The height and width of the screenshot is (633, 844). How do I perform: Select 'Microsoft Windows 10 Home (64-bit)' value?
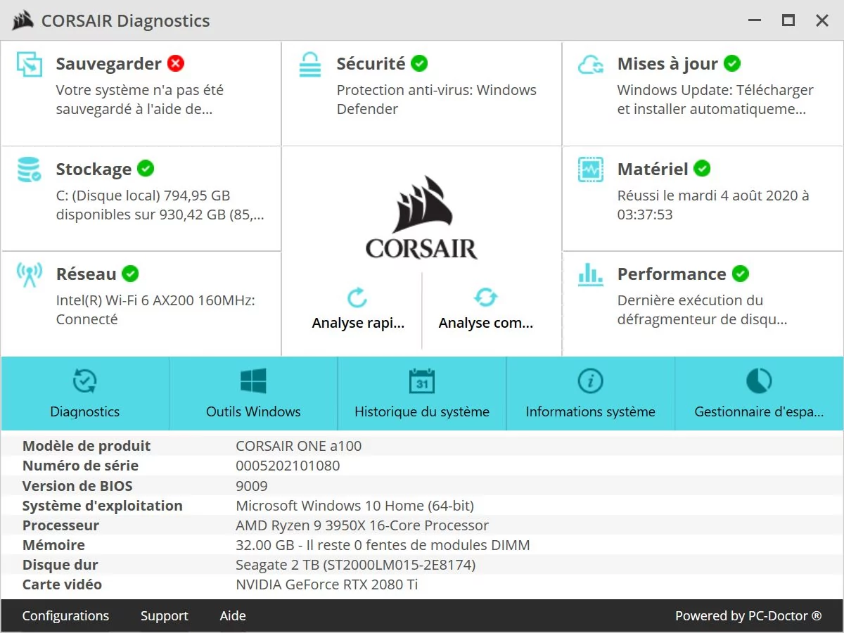click(x=354, y=506)
